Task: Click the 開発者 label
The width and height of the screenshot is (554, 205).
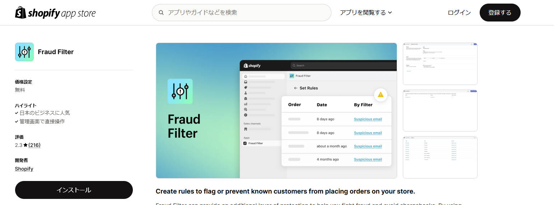Action: [x=22, y=161]
